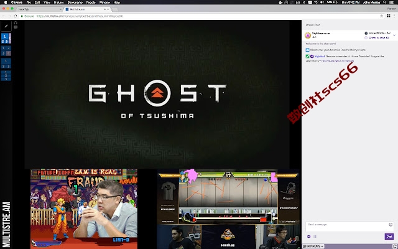Refresh chat with the bottom-right reload icon
The height and width of the screenshot is (249, 398).
click(395, 247)
